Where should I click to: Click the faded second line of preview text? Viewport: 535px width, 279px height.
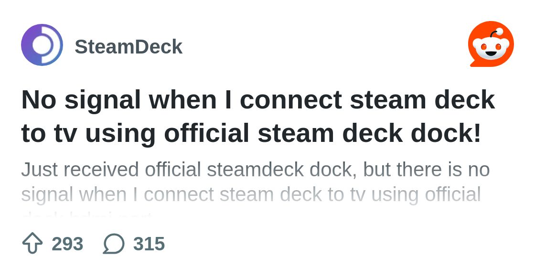[251, 195]
